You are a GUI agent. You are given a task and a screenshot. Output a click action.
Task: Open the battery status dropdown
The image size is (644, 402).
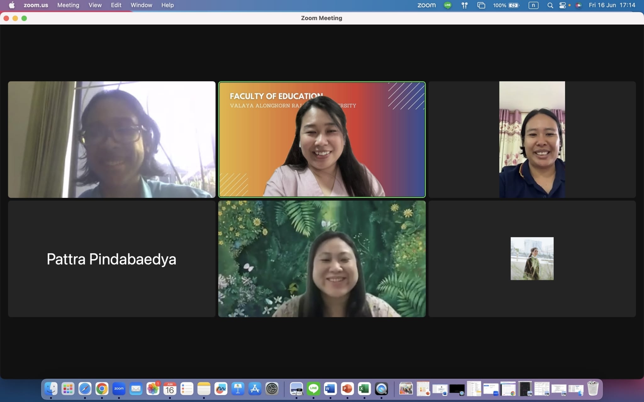point(514,5)
